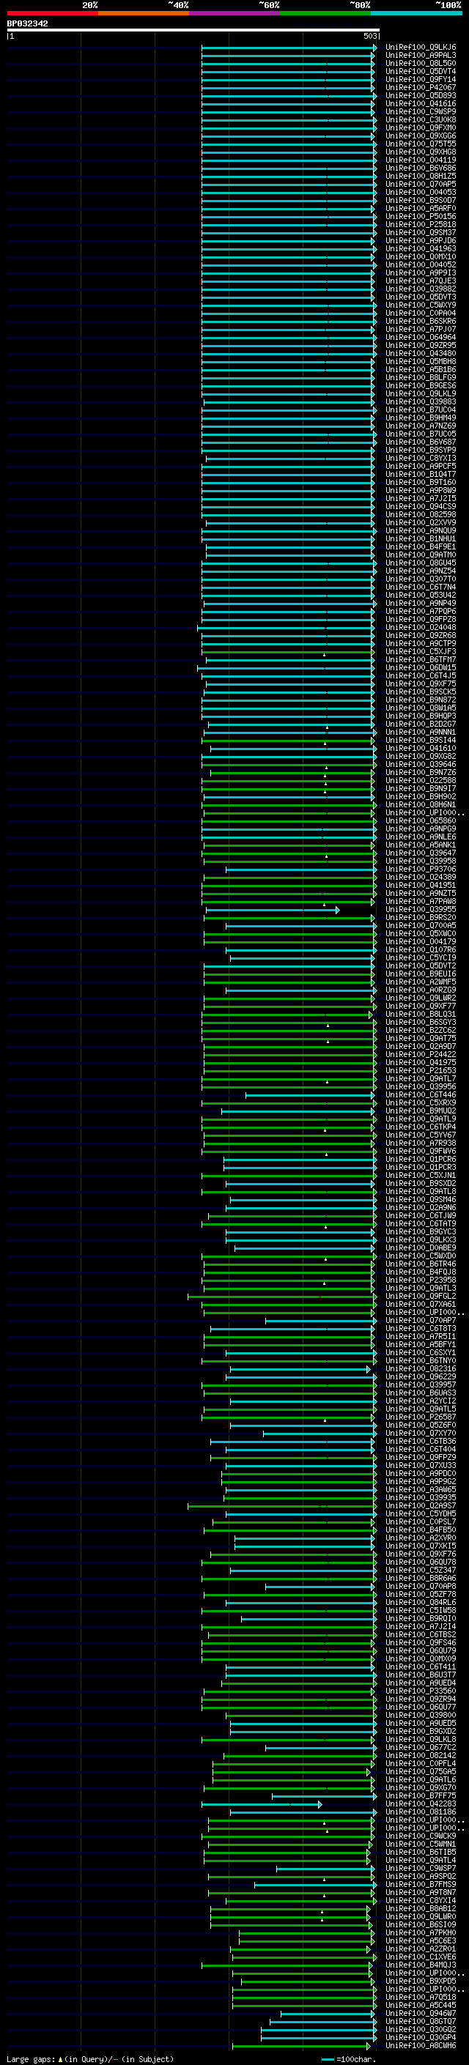
Task: Select hit UniRef100_P42067
Action: [421, 87]
